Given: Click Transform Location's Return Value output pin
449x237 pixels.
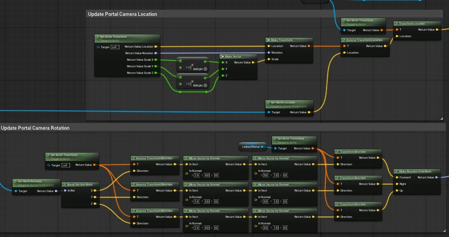Looking at the screenshot, I should coord(437,30).
